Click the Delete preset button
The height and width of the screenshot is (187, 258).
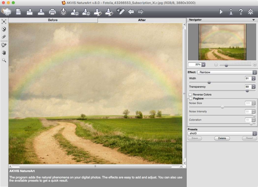[222, 138]
